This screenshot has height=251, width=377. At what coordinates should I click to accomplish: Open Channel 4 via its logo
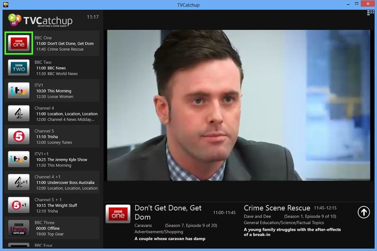pyautogui.click(x=19, y=113)
